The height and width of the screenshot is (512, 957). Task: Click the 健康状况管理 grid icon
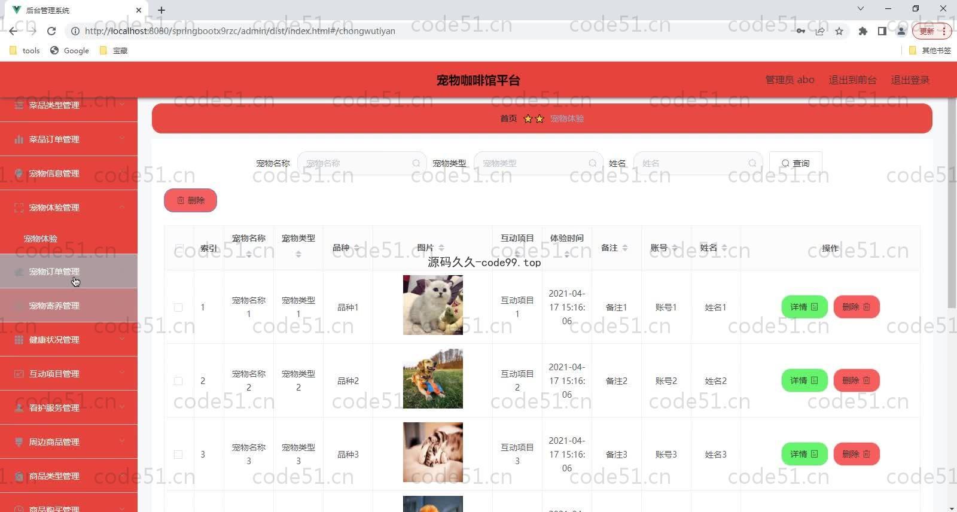[19, 340]
